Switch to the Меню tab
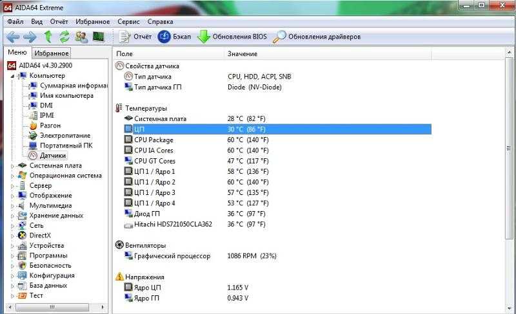 (17, 52)
